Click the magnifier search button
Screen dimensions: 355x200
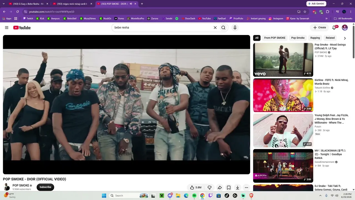pyautogui.click(x=223, y=27)
